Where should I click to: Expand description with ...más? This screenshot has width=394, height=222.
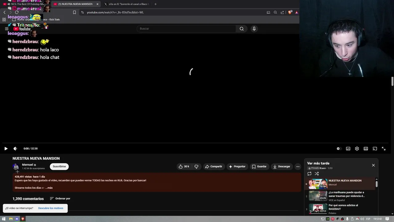coord(49,188)
